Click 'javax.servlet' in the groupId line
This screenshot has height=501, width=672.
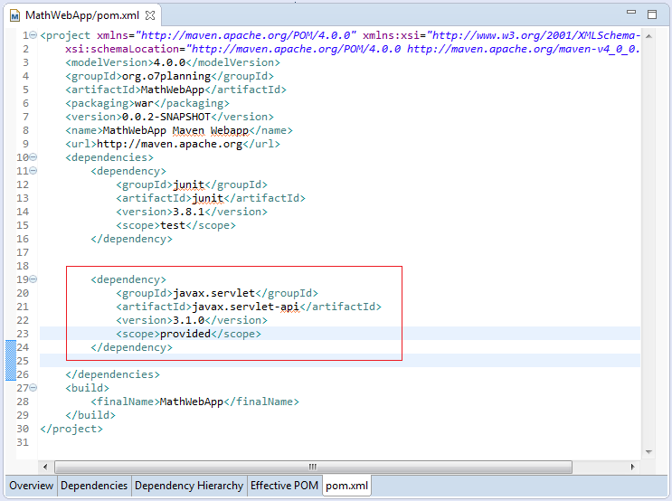click(213, 293)
